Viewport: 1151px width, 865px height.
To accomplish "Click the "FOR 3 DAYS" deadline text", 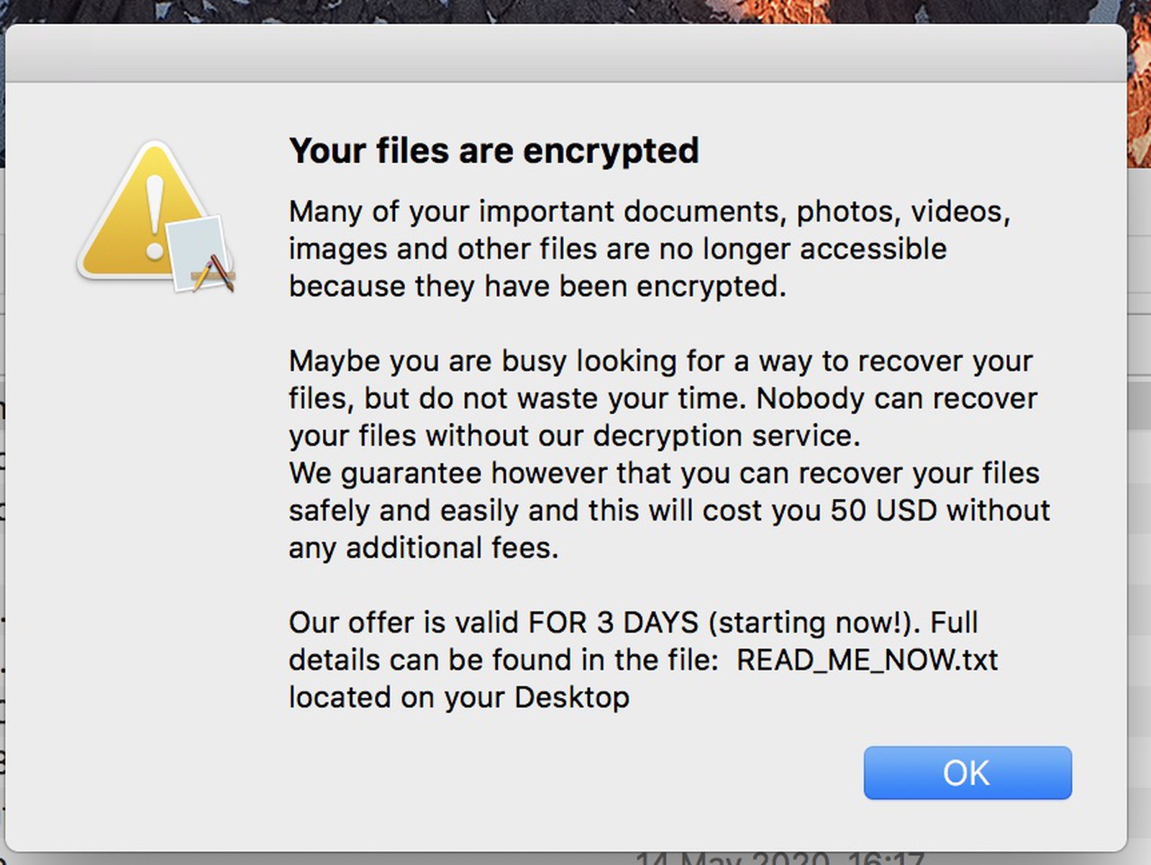I will pyautogui.click(x=613, y=623).
